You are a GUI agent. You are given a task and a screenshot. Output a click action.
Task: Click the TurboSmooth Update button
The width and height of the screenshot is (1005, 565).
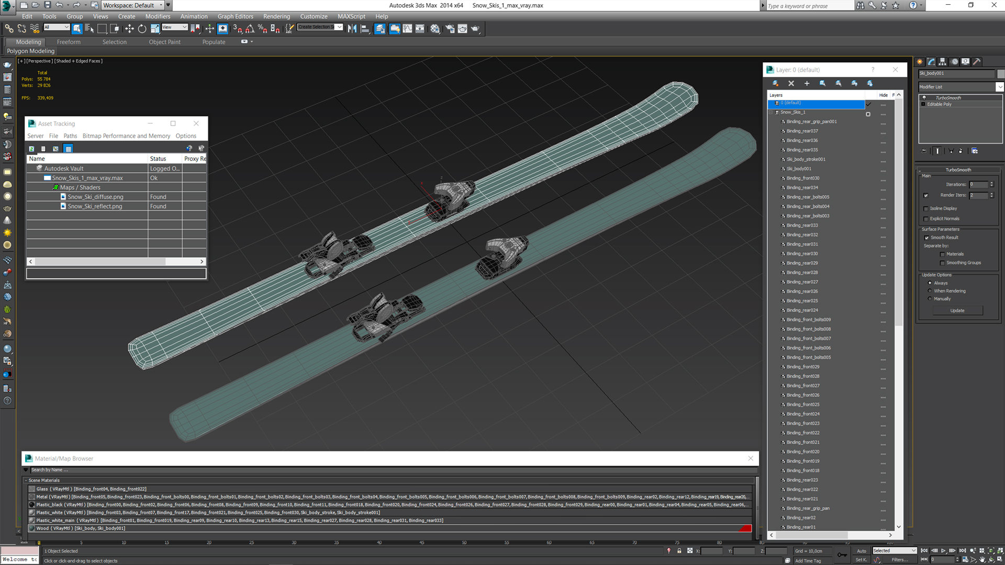(957, 311)
